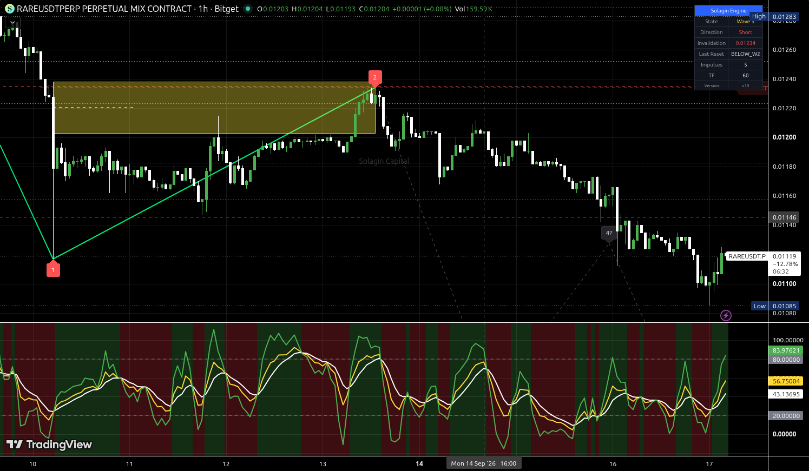The height and width of the screenshot is (471, 809).
Task: Select the green wave 1-2 trend line
Action: 214,173
